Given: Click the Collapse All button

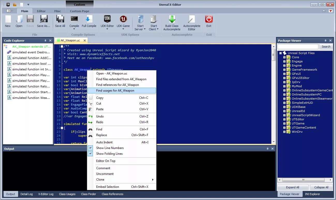Looking at the screenshot, I should pyautogui.click(x=321, y=187).
